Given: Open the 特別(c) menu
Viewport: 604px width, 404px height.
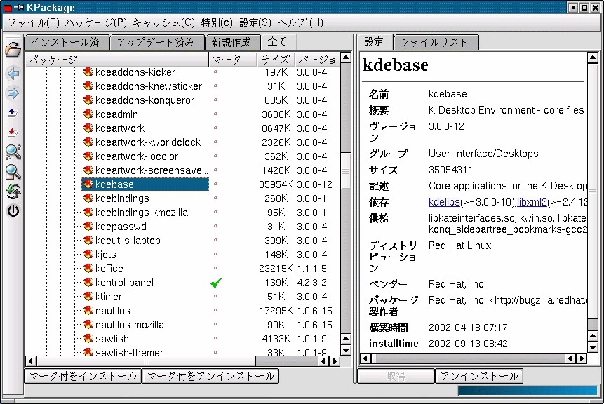Looking at the screenshot, I should [217, 22].
